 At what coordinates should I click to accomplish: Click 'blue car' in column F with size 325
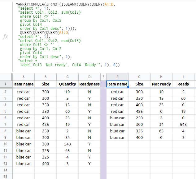[117, 131]
